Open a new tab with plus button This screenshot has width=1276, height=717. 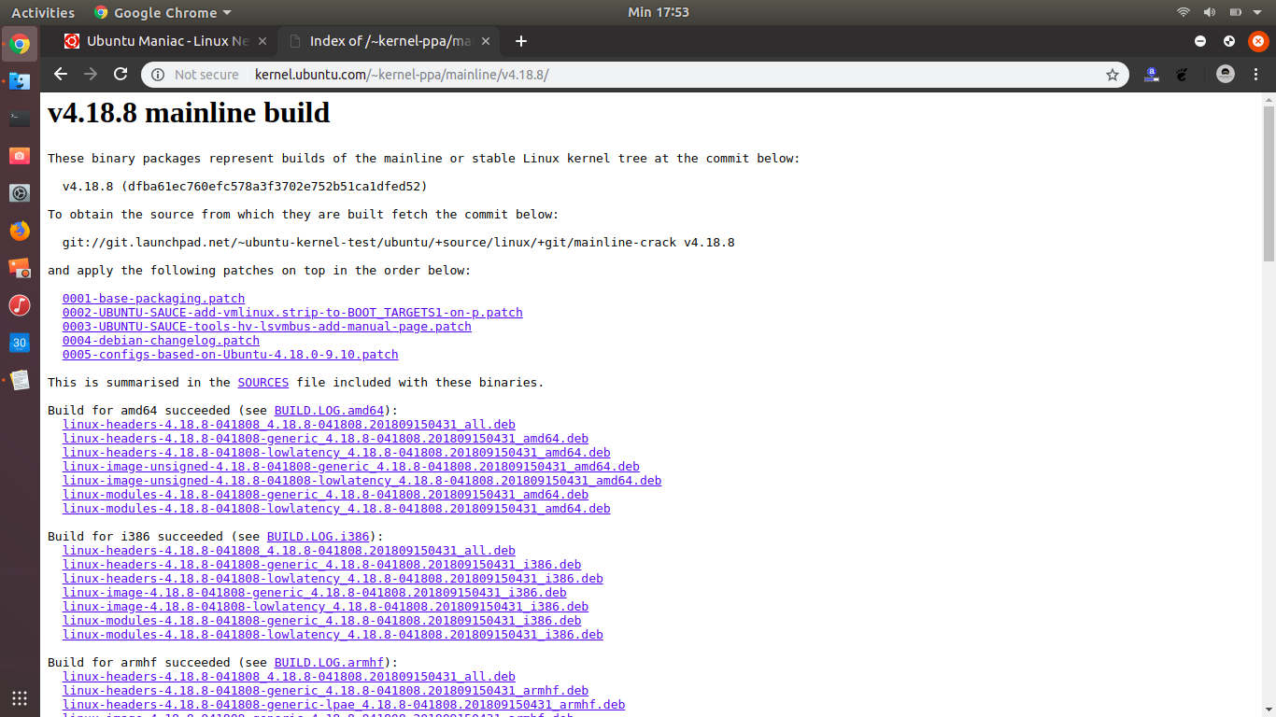521,41
